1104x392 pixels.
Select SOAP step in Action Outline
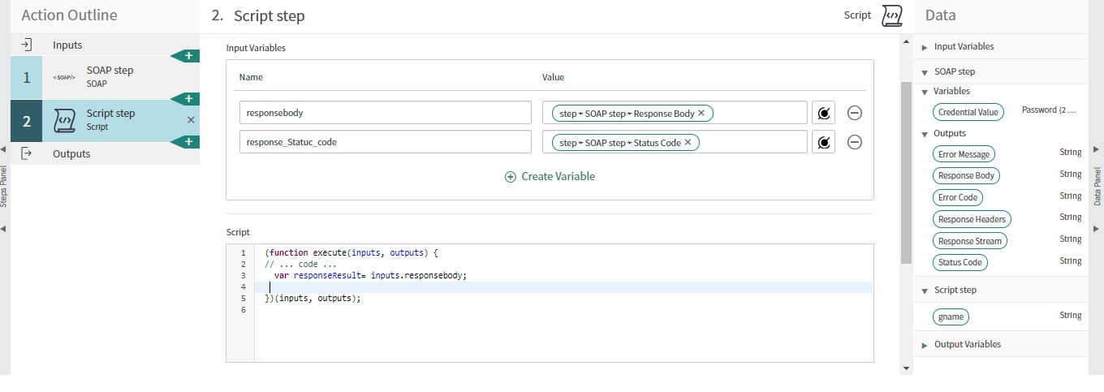(110, 76)
